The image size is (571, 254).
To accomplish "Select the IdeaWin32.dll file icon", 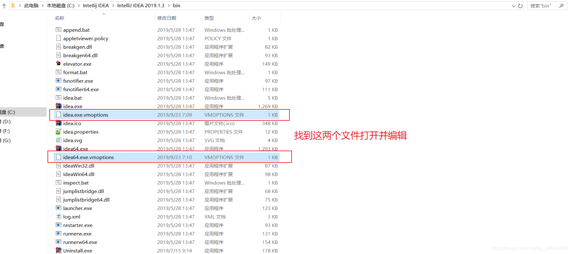I will (59, 166).
